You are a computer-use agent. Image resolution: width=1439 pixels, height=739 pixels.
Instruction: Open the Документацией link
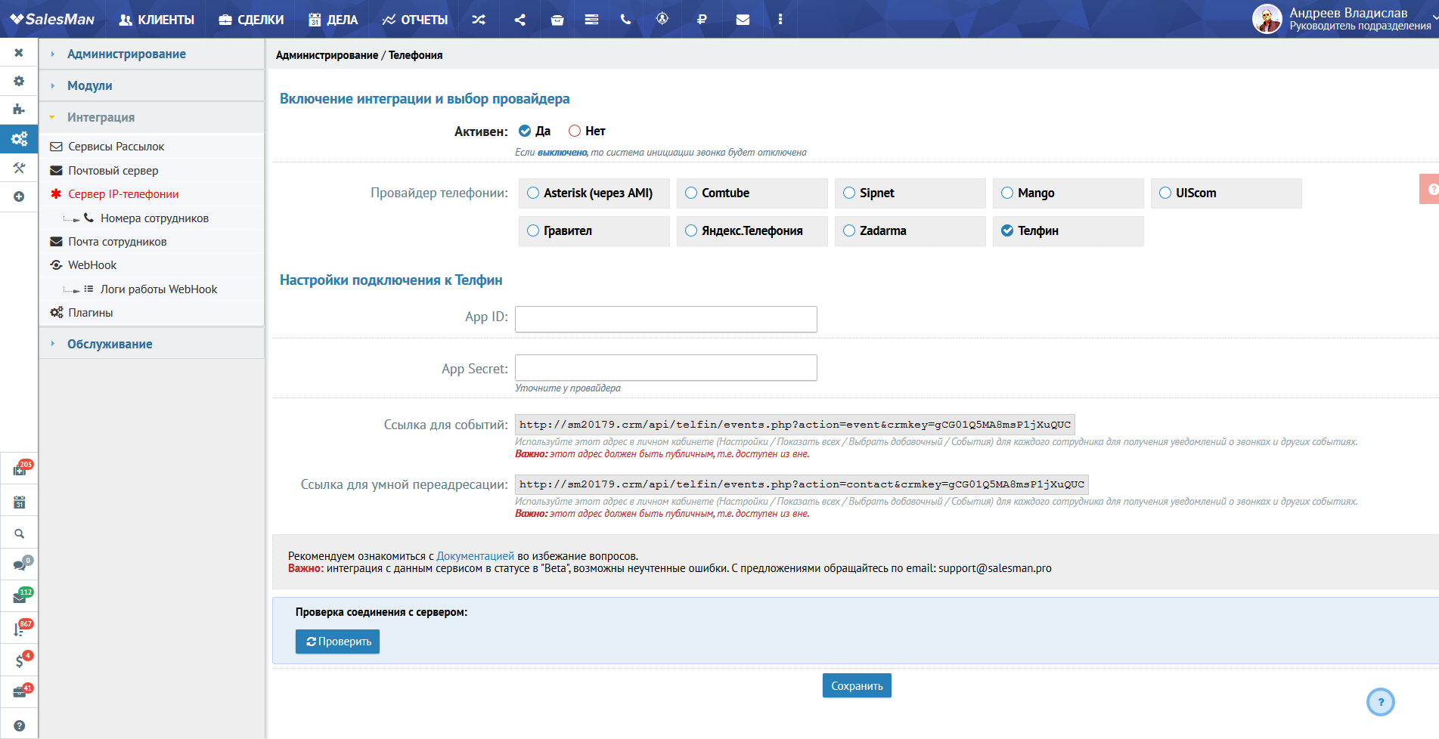tap(475, 556)
